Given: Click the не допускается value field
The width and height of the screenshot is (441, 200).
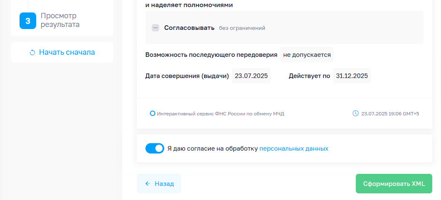Looking at the screenshot, I should click(307, 54).
